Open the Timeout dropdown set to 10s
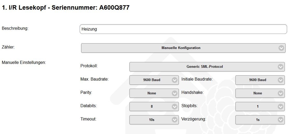 point(151,120)
